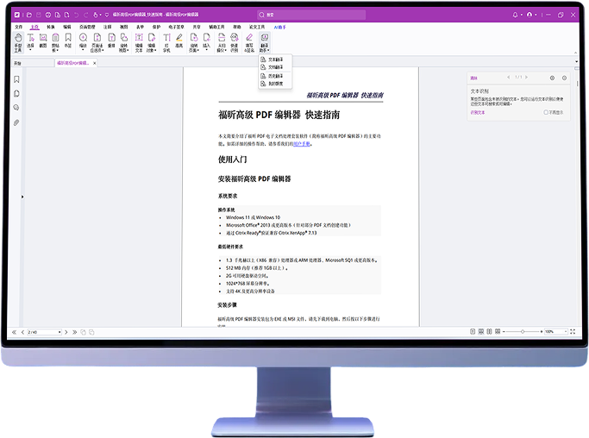Go to the next page arrow
Viewport: 589px width, 438px height.
pyautogui.click(x=66, y=332)
